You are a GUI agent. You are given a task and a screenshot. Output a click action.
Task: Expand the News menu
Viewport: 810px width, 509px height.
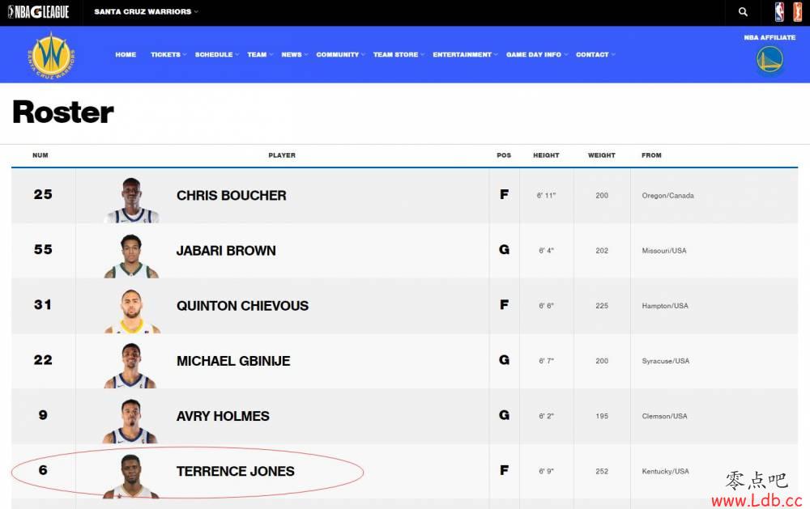pos(295,54)
